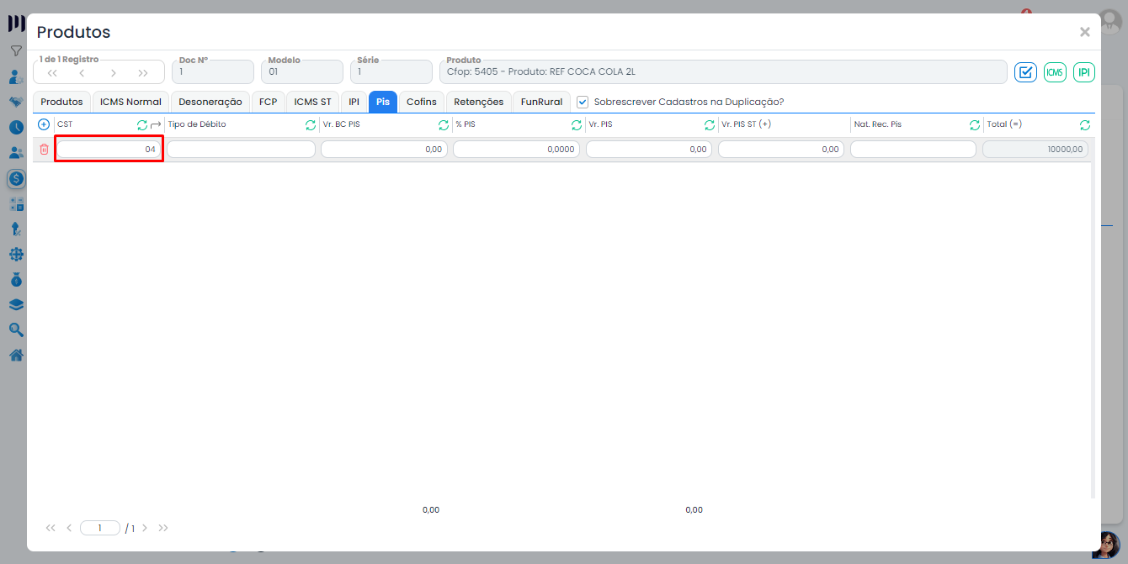Click the IPI icon button in header
Screen dimensions: 1128x564
coord(1084,72)
